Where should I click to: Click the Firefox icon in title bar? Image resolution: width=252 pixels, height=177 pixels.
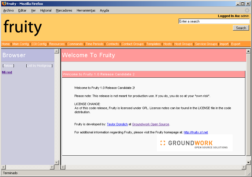coord(4,3)
